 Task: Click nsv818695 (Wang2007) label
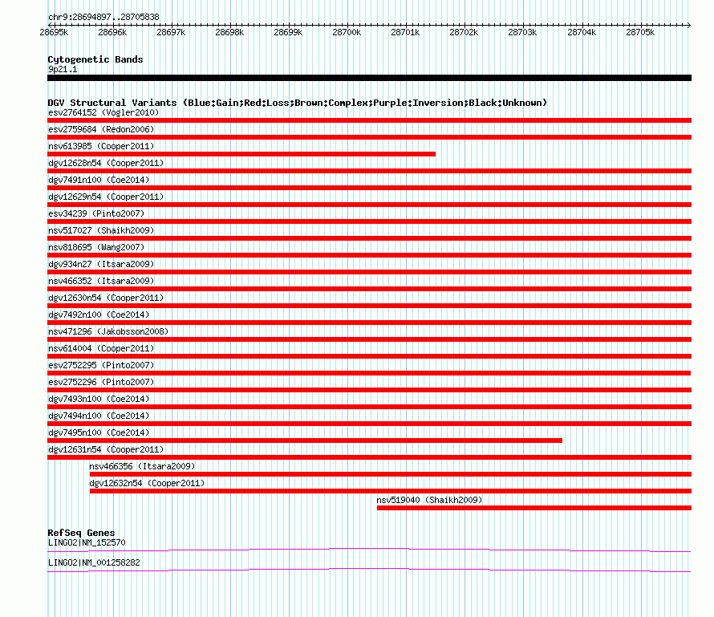(96, 247)
